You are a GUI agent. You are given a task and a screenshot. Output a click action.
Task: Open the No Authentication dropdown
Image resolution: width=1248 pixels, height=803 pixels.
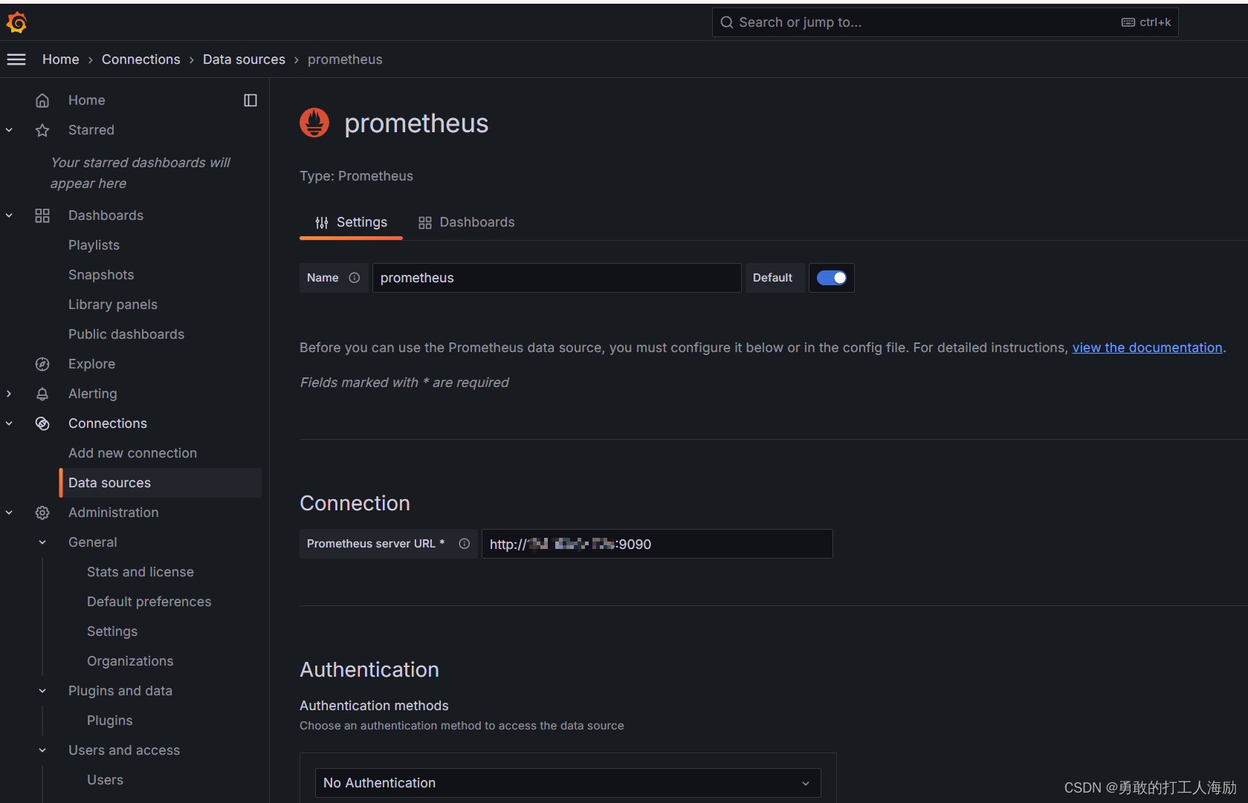tap(568, 783)
